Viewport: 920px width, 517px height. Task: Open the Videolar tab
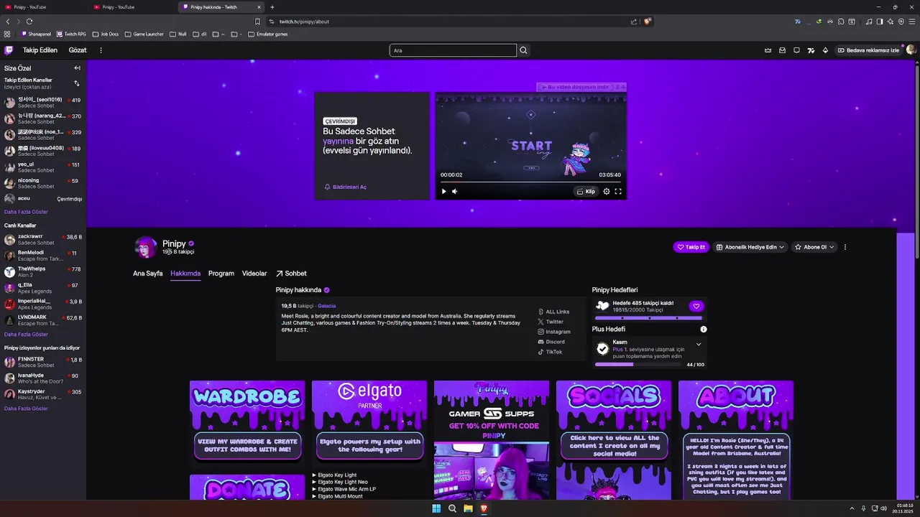[x=254, y=274]
